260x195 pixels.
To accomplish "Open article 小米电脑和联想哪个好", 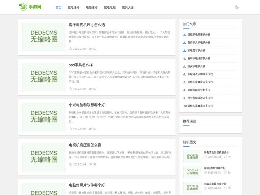I will 87,105.
